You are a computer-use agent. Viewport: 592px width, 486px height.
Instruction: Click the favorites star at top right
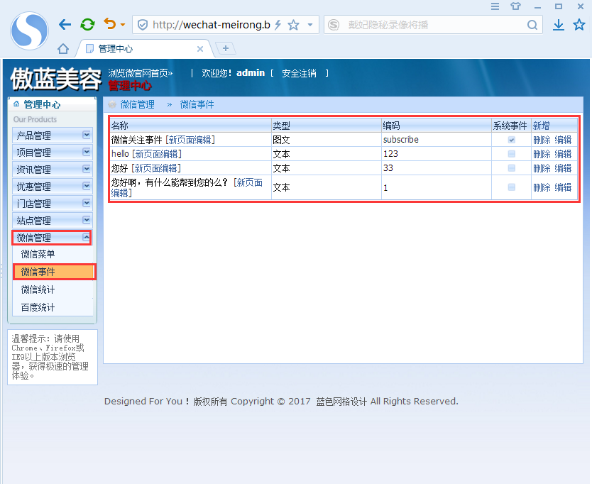[578, 23]
